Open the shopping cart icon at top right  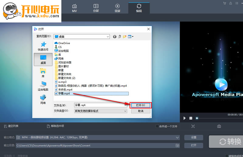[225, 3]
